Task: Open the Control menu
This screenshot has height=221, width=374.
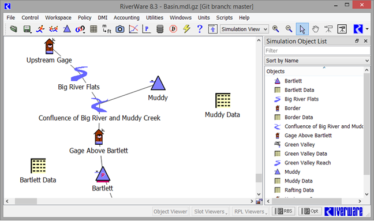Action: [x=30, y=18]
